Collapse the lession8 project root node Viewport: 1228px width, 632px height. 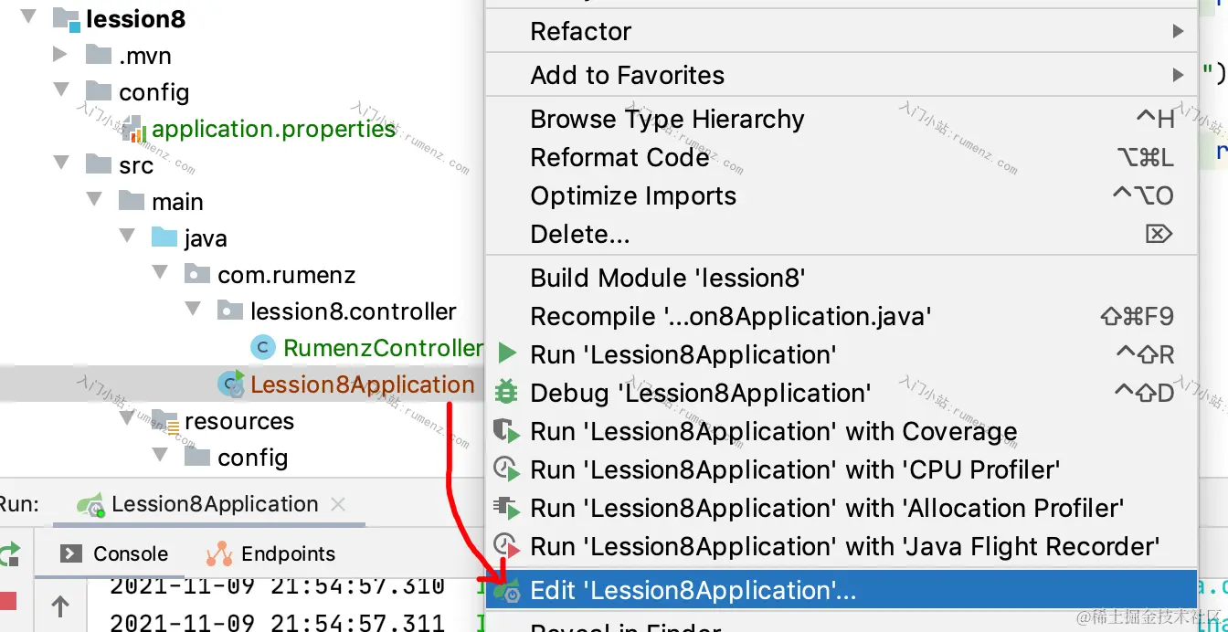tap(27, 17)
